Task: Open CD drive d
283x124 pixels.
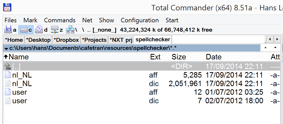Action: [x=41, y=30]
